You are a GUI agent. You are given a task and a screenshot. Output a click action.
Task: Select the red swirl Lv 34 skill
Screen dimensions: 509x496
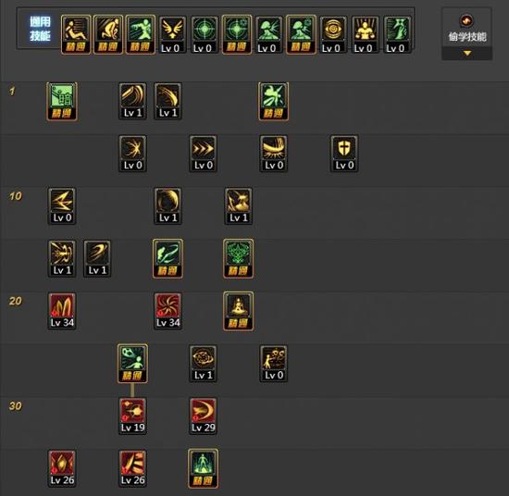pyautogui.click(x=168, y=311)
